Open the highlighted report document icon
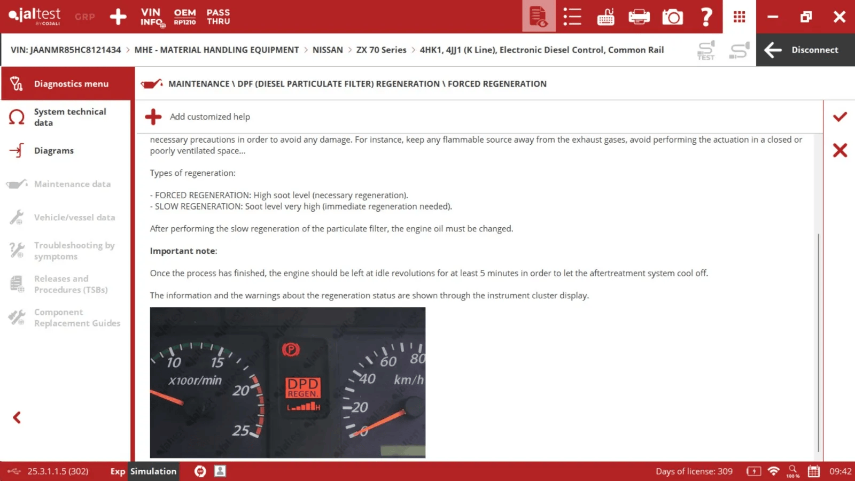The height and width of the screenshot is (481, 855). pos(539,17)
